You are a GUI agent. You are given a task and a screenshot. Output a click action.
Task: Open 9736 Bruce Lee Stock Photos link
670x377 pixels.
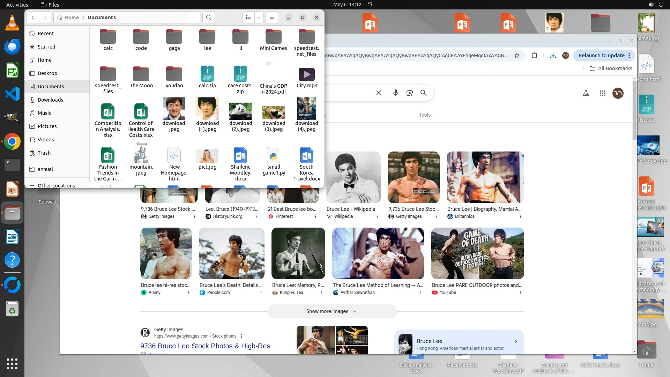point(205,346)
